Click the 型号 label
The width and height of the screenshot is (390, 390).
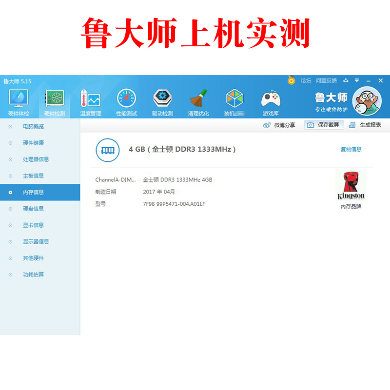click(x=100, y=204)
